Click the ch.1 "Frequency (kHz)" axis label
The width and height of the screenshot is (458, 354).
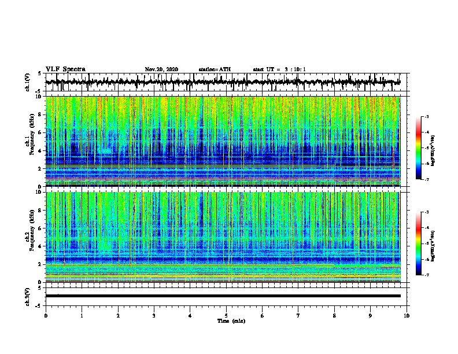click(32, 134)
